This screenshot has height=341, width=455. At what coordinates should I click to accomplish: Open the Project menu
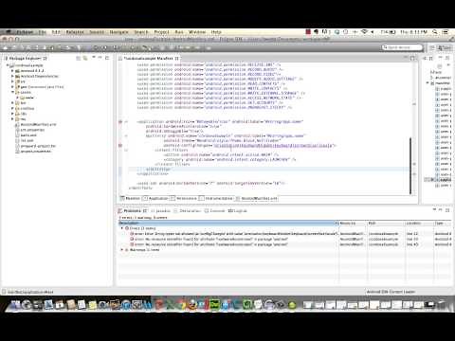pyautogui.click(x=161, y=32)
